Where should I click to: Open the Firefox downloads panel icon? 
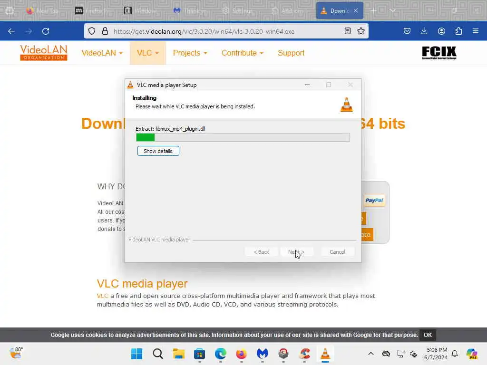pos(424,31)
